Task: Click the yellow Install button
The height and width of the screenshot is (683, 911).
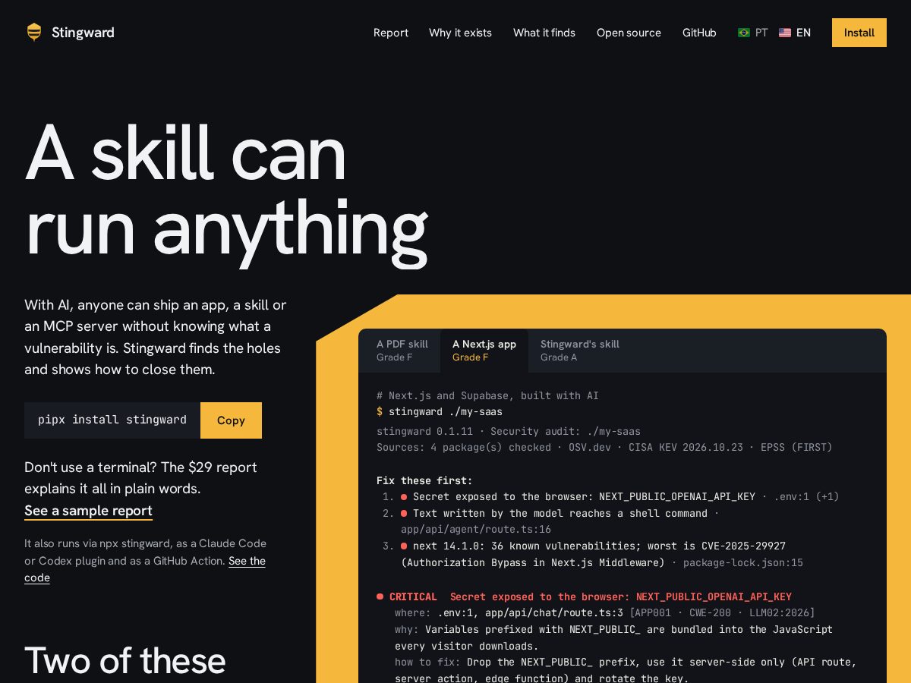Action: [859, 33]
